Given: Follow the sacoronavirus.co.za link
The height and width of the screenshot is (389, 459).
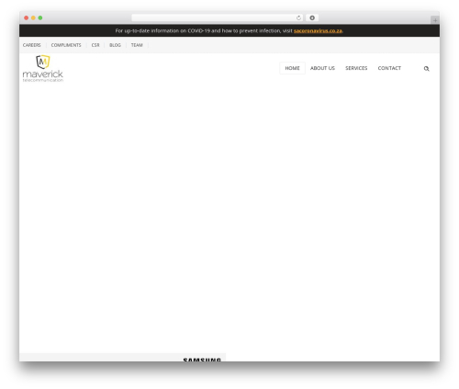Looking at the screenshot, I should pos(318,31).
